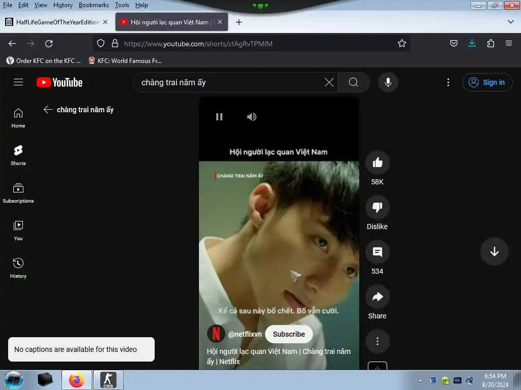Image resolution: width=521 pixels, height=390 pixels.
Task: List all tabs dropdown arrow
Action: [511, 22]
